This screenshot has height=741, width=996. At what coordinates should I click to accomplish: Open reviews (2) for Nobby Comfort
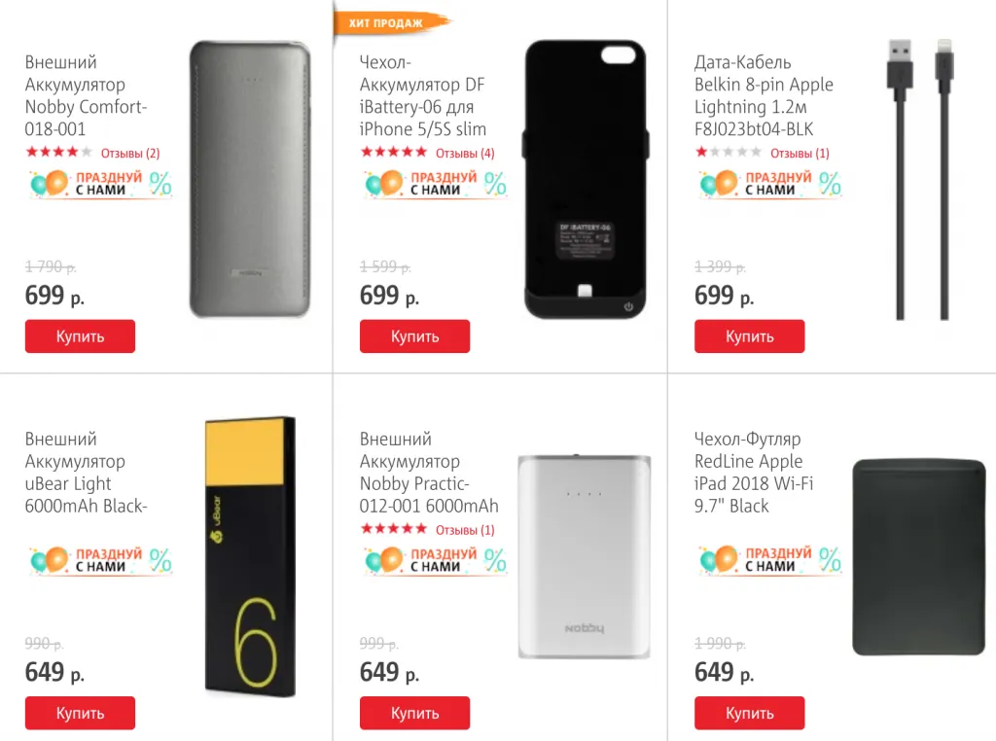[130, 153]
